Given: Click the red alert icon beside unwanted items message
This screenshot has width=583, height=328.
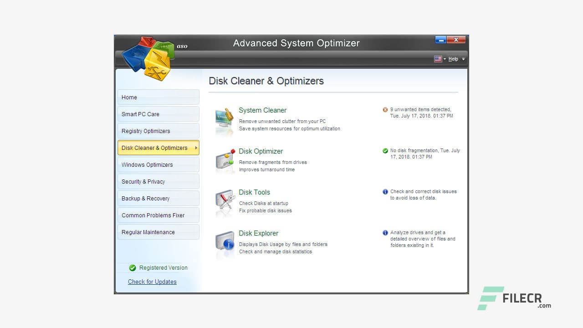Looking at the screenshot, I should coord(385,109).
